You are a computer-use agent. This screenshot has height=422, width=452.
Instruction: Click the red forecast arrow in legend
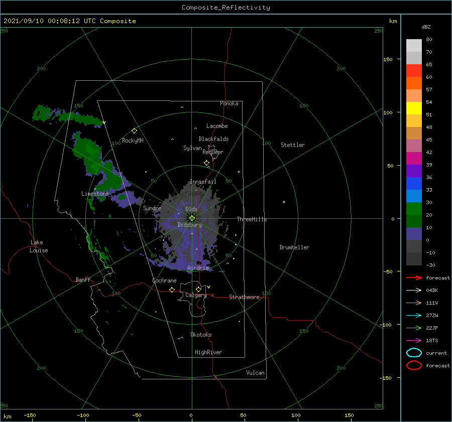point(414,277)
